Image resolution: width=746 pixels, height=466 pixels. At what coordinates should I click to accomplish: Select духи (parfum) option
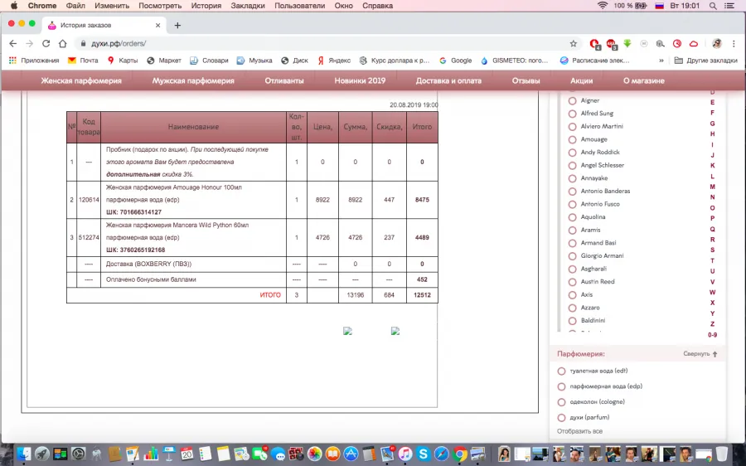561,417
